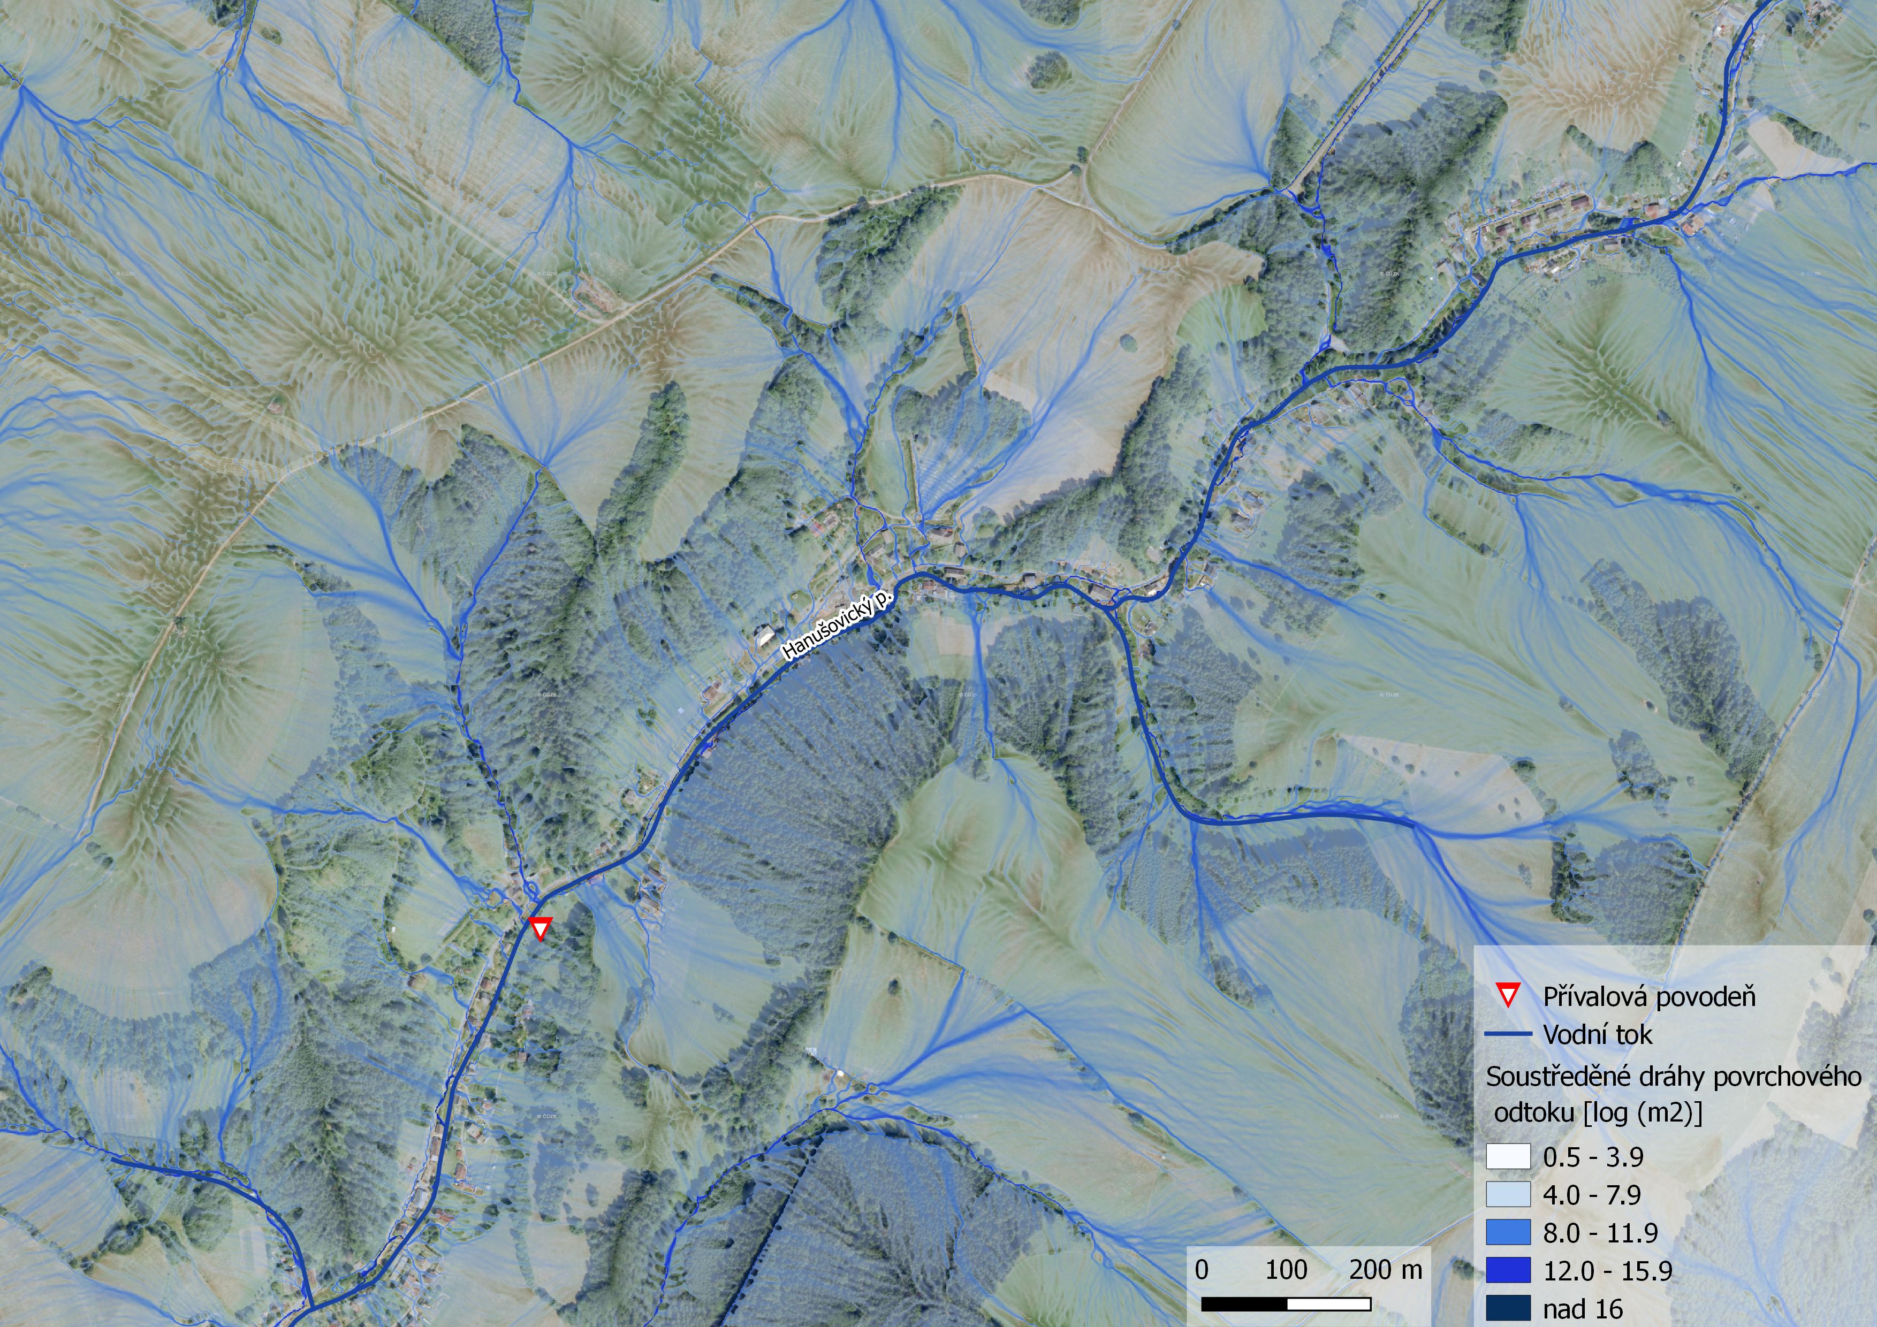Click the '4.0 - 7.9' legend value
Viewport: 1877px width, 1327px height.
[1592, 1195]
